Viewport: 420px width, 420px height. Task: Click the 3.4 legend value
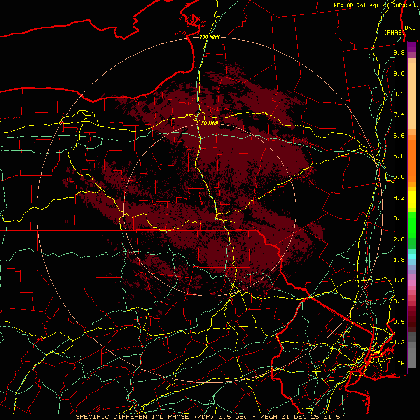click(399, 218)
